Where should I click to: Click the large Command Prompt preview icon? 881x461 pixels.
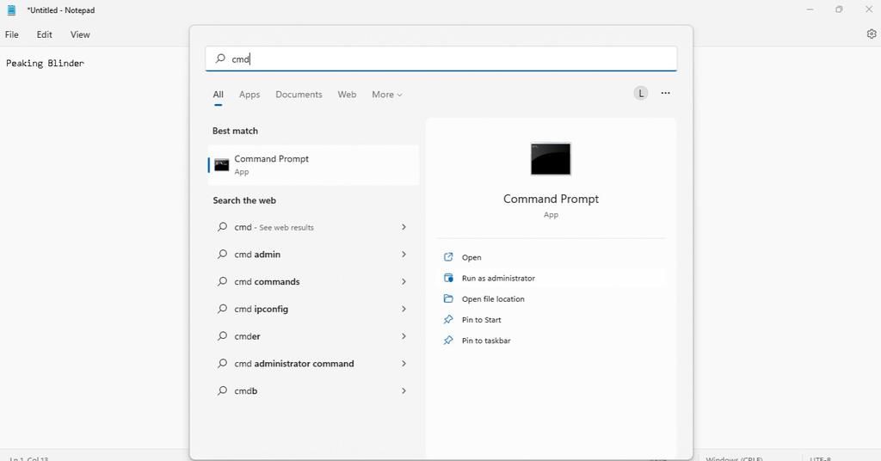(551, 159)
